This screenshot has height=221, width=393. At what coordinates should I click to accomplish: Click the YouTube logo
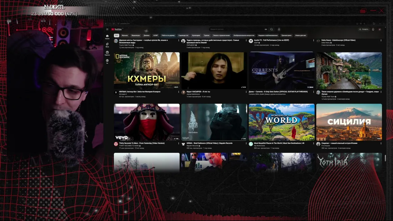click(117, 29)
